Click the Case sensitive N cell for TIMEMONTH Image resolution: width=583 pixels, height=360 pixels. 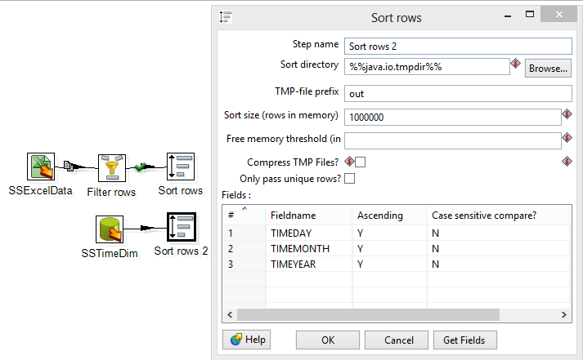(498, 249)
